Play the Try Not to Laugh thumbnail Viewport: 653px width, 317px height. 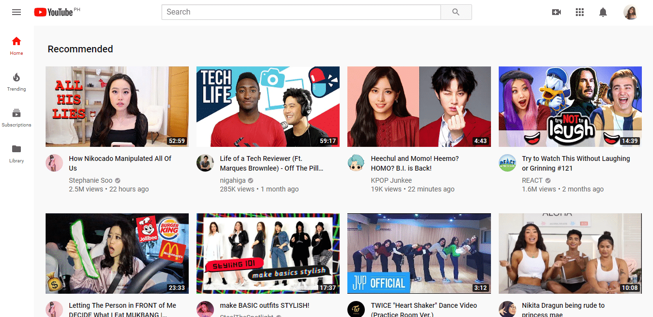click(x=570, y=107)
